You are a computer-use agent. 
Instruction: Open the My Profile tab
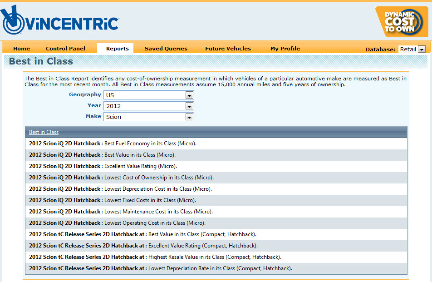point(285,49)
